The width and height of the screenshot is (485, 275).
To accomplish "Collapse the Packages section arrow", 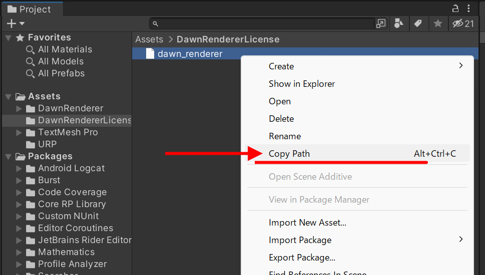I will tap(9, 157).
